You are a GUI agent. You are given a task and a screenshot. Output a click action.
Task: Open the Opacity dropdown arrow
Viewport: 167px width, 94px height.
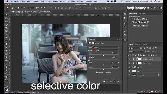point(156,52)
